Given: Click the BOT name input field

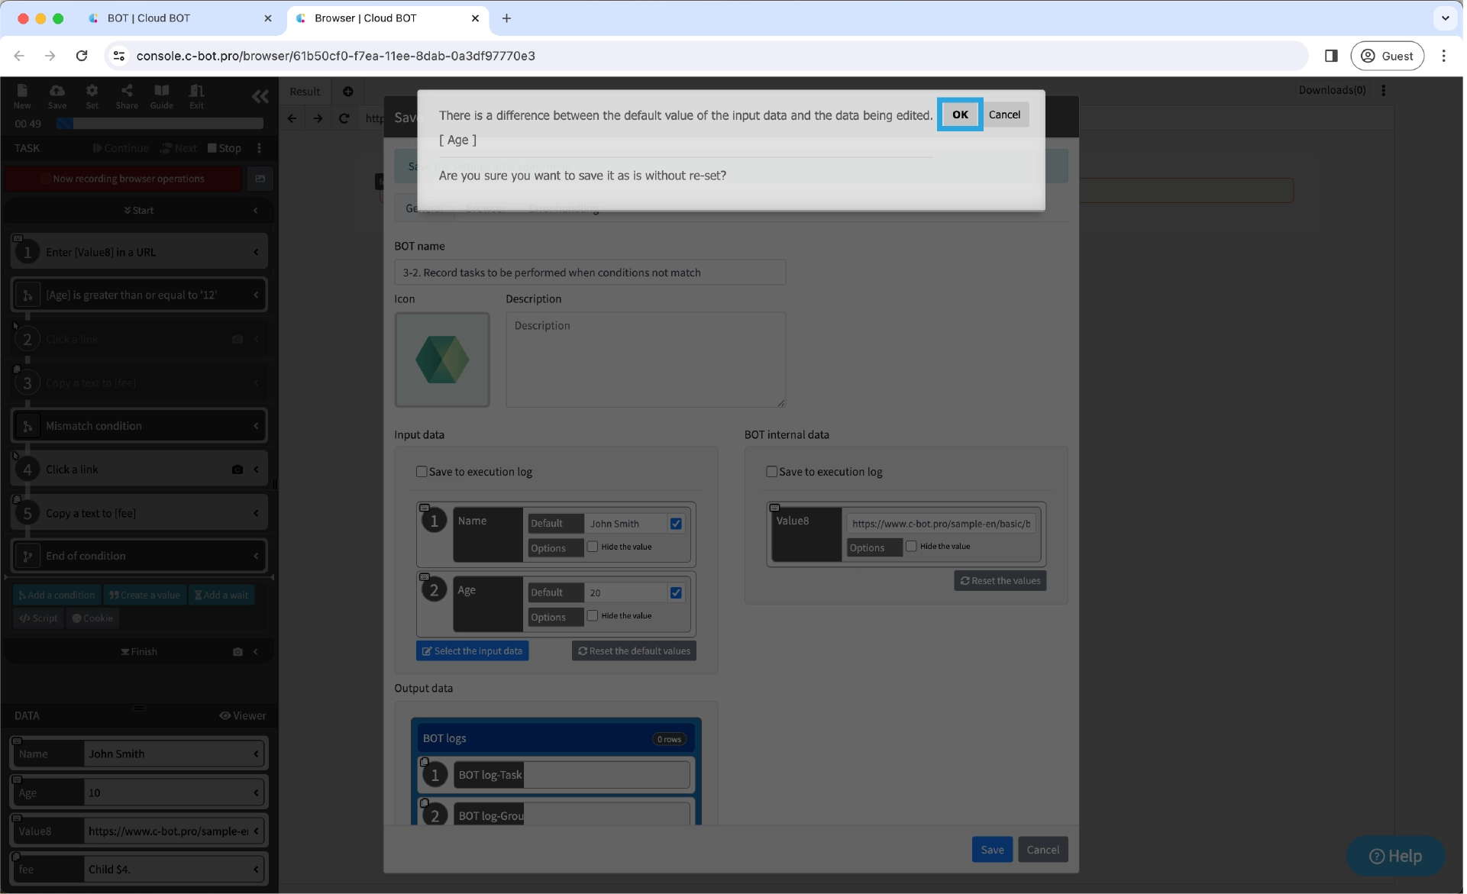Looking at the screenshot, I should (590, 273).
